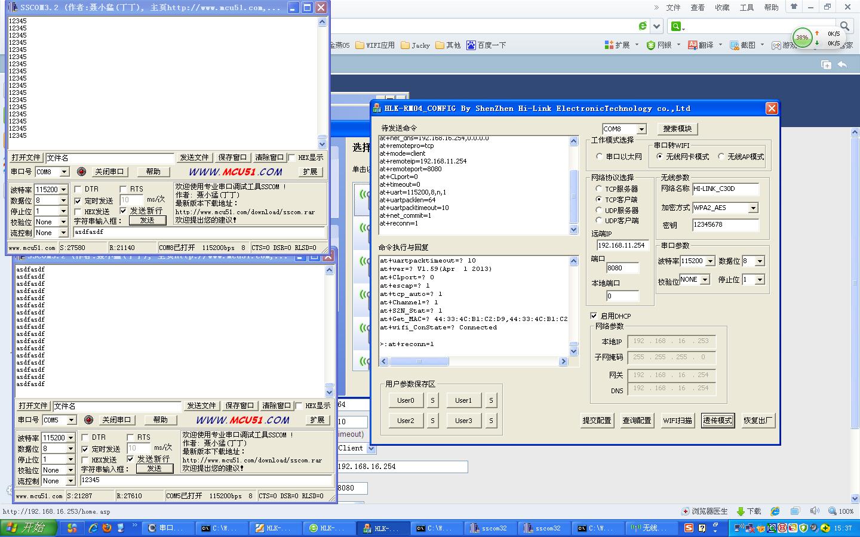Click the 密钥 12345678 input field

[x=726, y=225]
